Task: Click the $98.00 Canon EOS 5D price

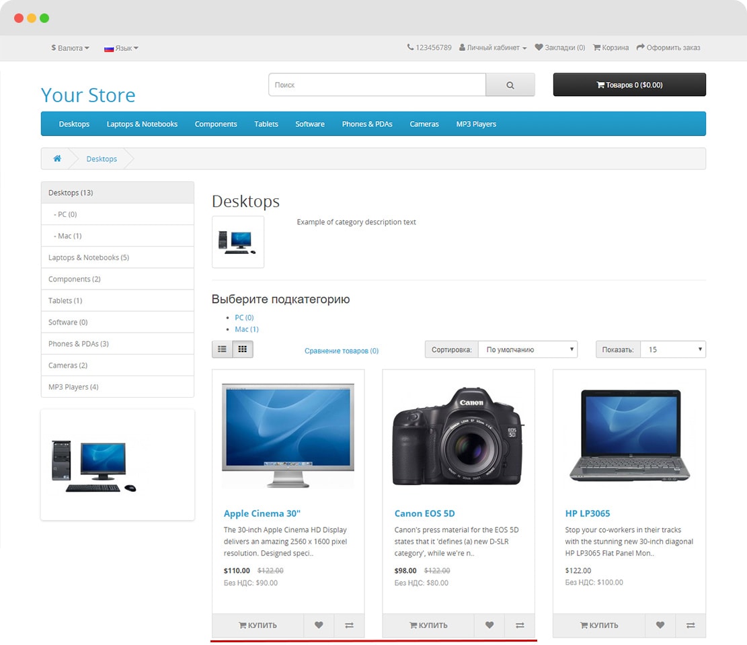Action: tap(405, 570)
